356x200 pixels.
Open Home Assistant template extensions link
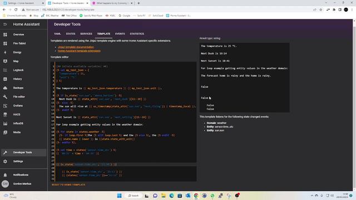tap(79, 51)
